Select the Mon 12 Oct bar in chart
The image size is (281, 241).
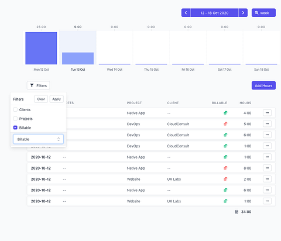pyautogui.click(x=41, y=48)
